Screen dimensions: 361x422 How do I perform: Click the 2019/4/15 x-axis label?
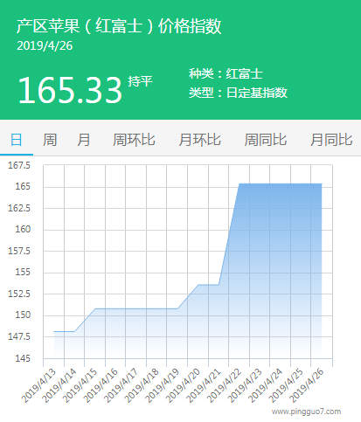[x=80, y=385]
